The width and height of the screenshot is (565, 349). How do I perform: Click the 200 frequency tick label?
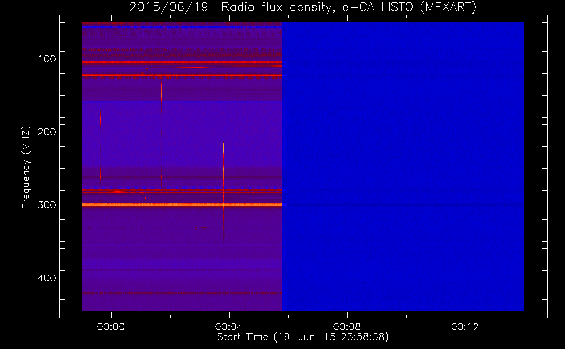[47, 132]
